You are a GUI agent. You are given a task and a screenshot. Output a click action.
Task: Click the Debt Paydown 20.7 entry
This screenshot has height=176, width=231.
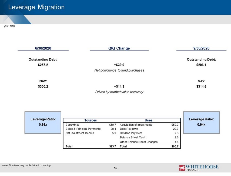[149, 129]
